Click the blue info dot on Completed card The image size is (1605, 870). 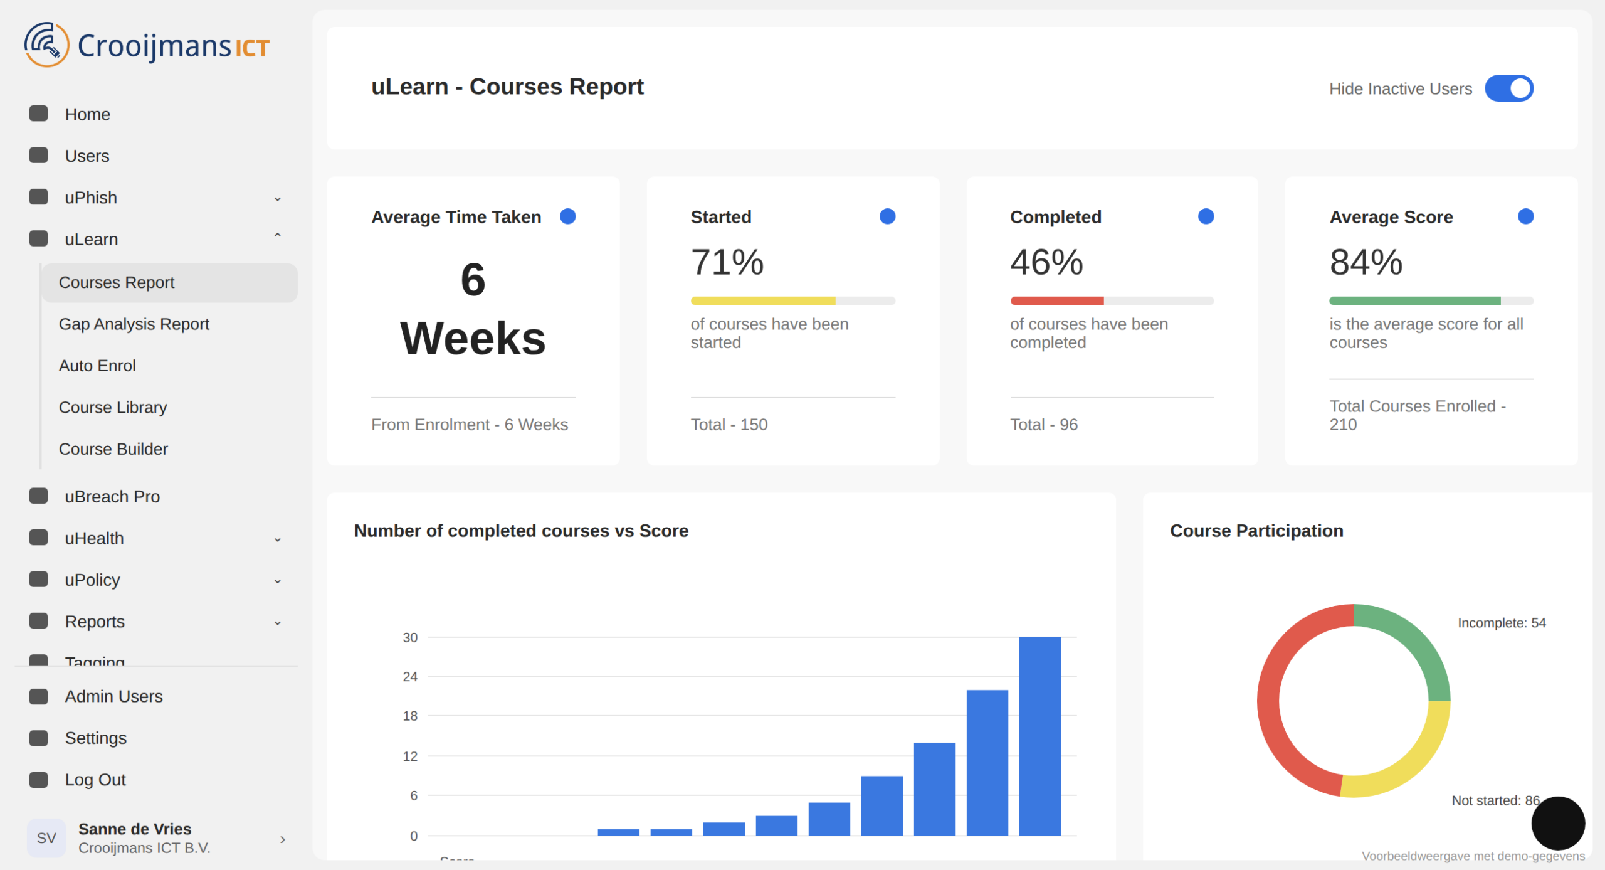tap(1206, 216)
